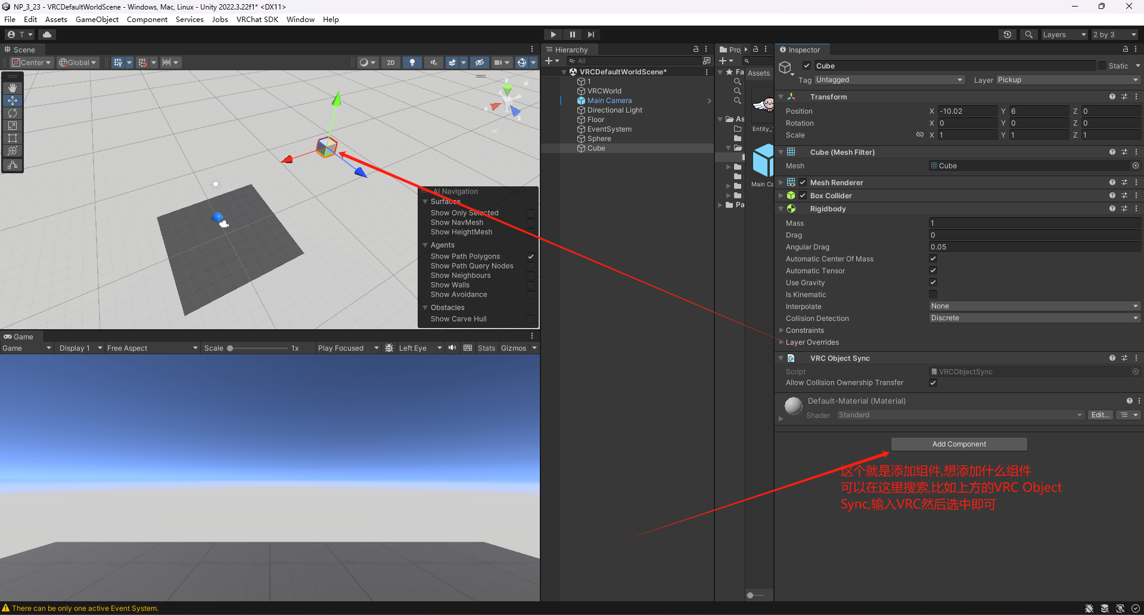The width and height of the screenshot is (1144, 615).
Task: Open the Play Focused dropdown
Action: coord(348,348)
